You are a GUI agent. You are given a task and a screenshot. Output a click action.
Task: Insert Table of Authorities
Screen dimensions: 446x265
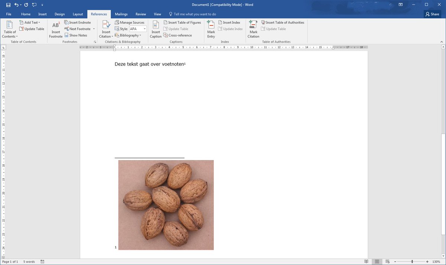(283, 23)
